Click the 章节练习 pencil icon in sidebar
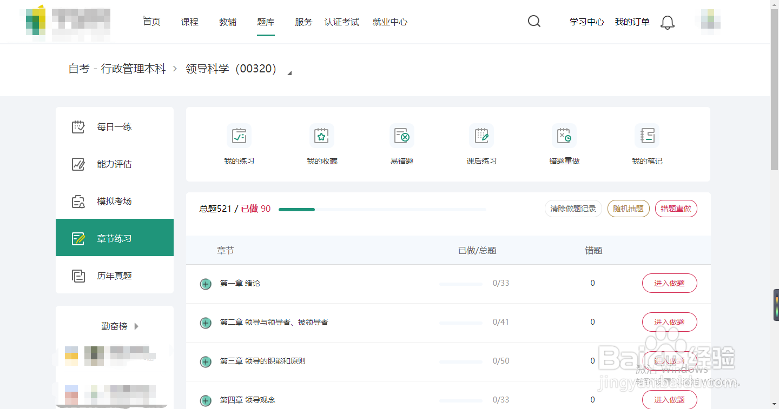This screenshot has height=409, width=779. click(78, 238)
